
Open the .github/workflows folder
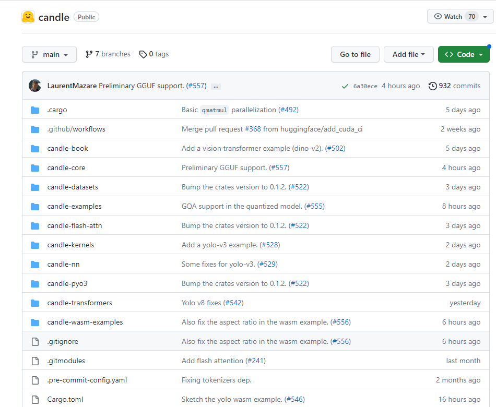click(76, 129)
